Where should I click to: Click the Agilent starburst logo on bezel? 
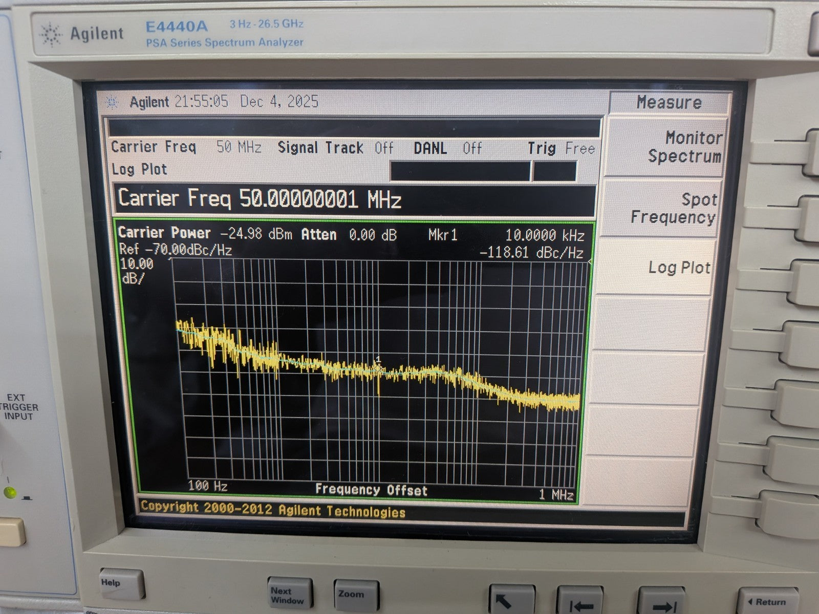point(50,35)
